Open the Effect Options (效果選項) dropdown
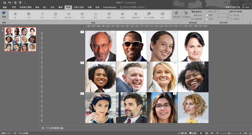 [176, 15]
